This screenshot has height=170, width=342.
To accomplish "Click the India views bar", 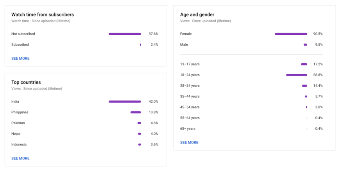I will [x=125, y=102].
